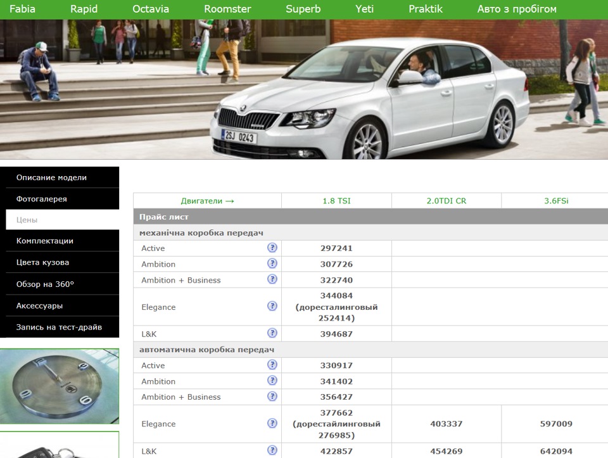The height and width of the screenshot is (458, 608).
Task: Open Запись на тест-драйв in sidebar
Action: pyautogui.click(x=63, y=327)
